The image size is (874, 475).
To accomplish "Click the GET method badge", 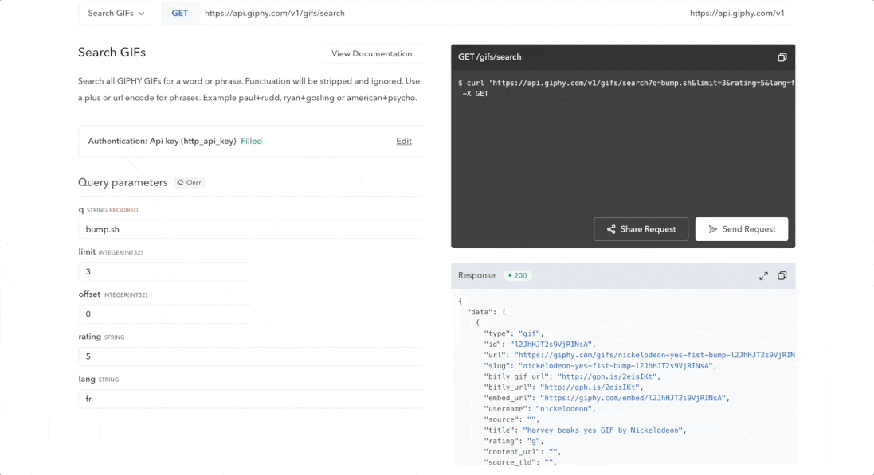I will [x=180, y=13].
